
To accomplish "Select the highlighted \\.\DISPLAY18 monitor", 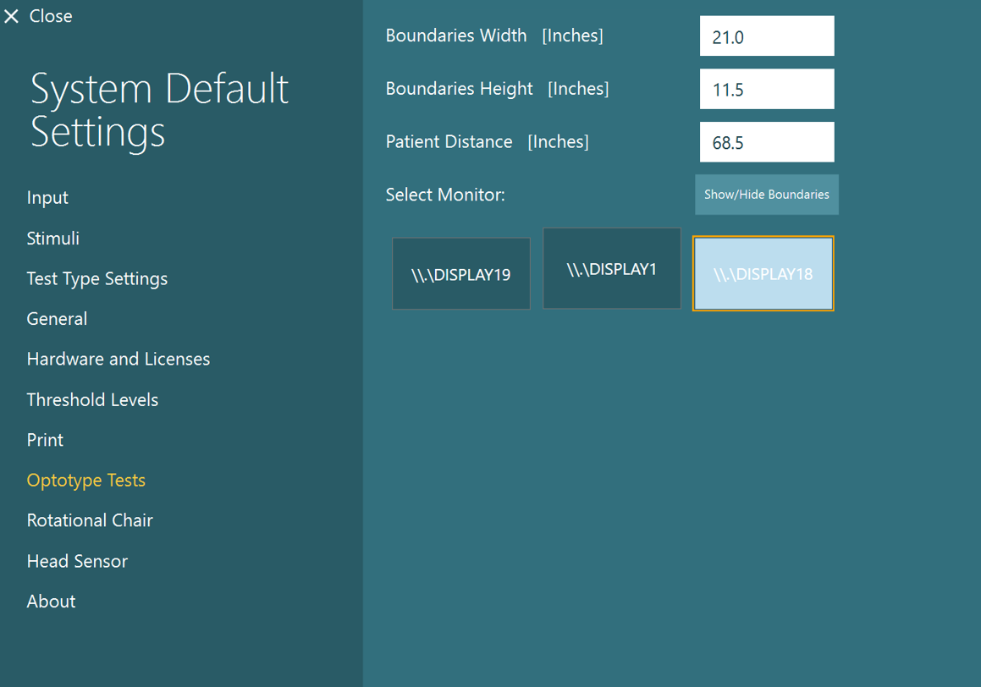I will [763, 274].
